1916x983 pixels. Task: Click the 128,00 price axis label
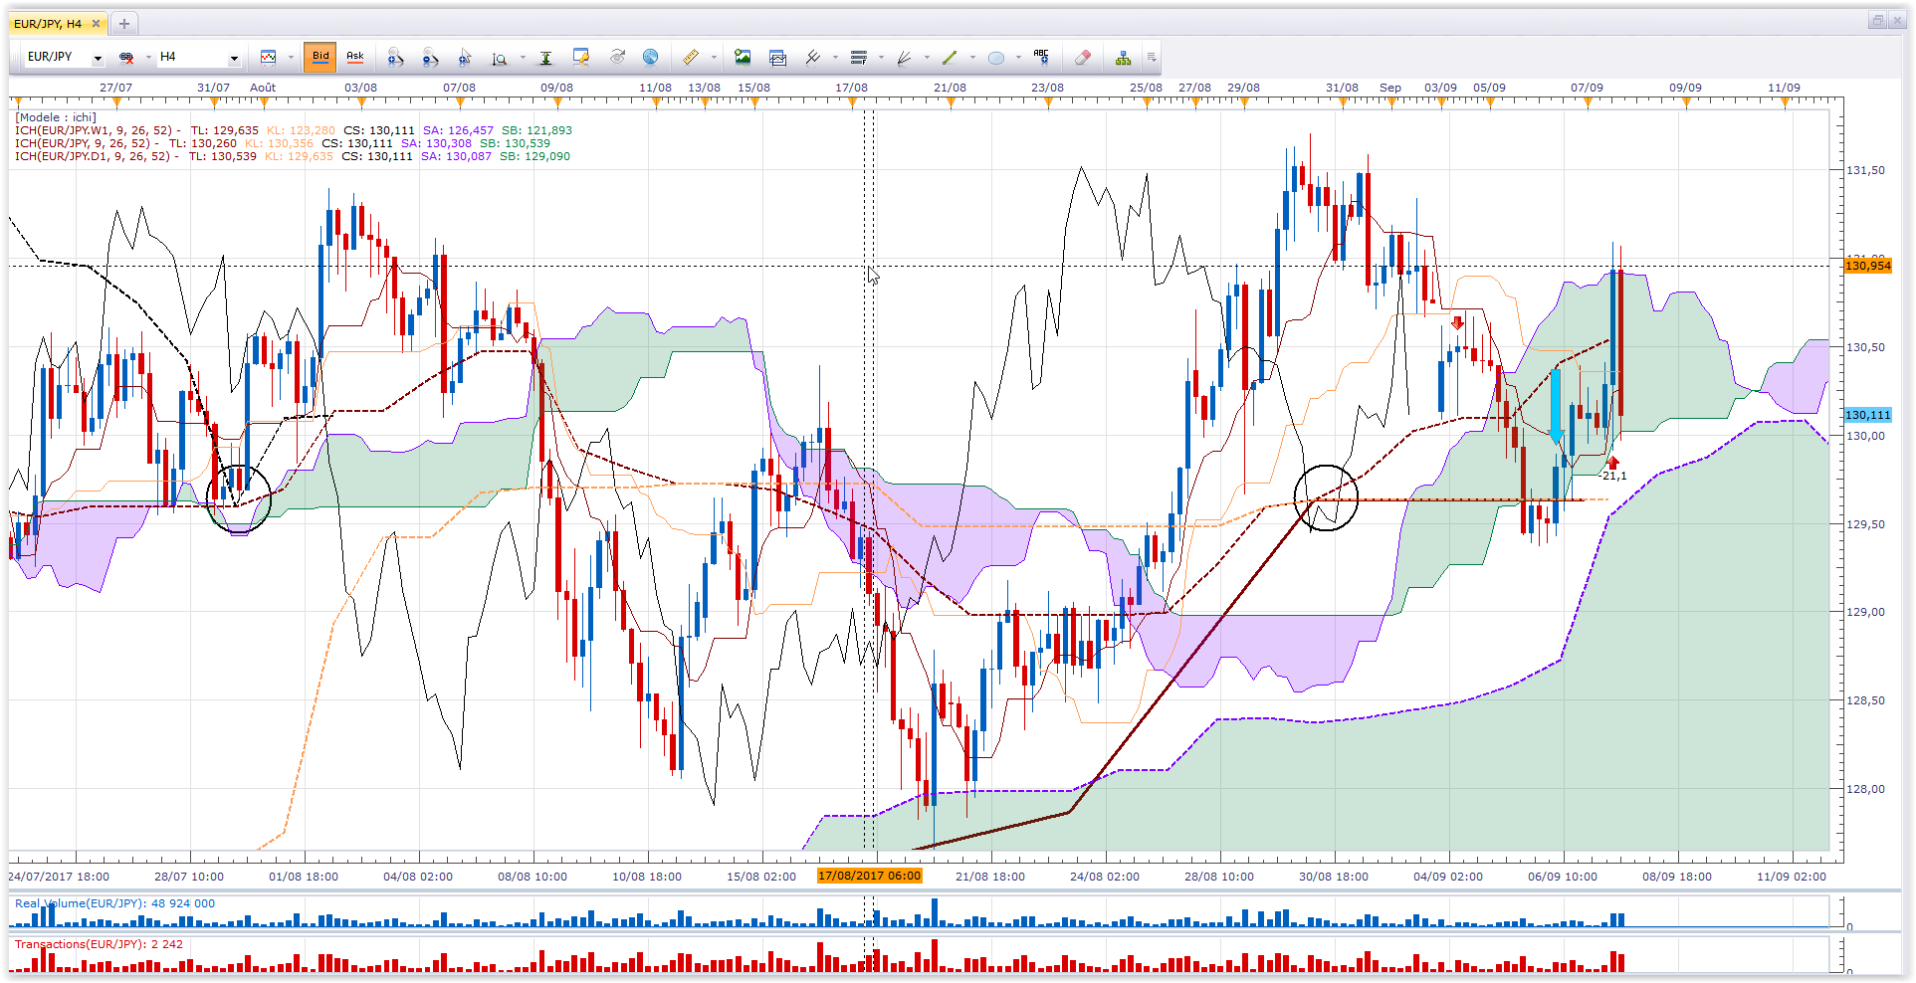pos(1866,789)
